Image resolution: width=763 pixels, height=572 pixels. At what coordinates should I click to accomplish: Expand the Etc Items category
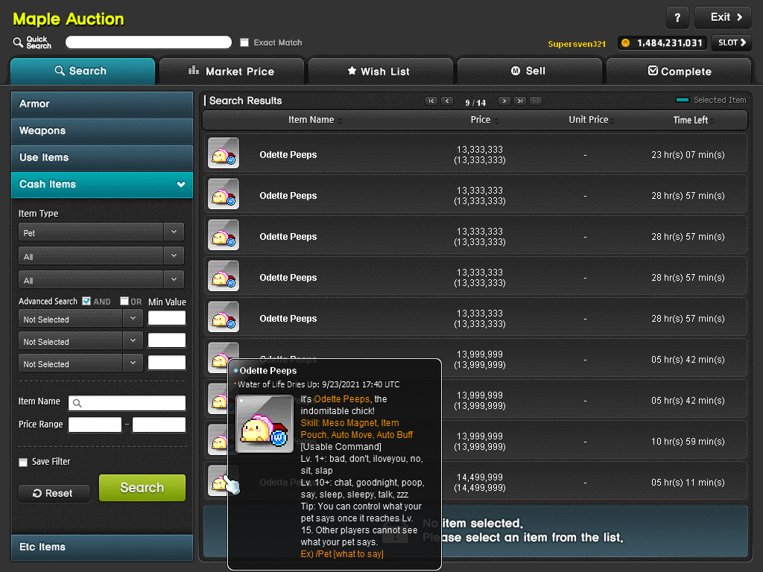[102, 547]
